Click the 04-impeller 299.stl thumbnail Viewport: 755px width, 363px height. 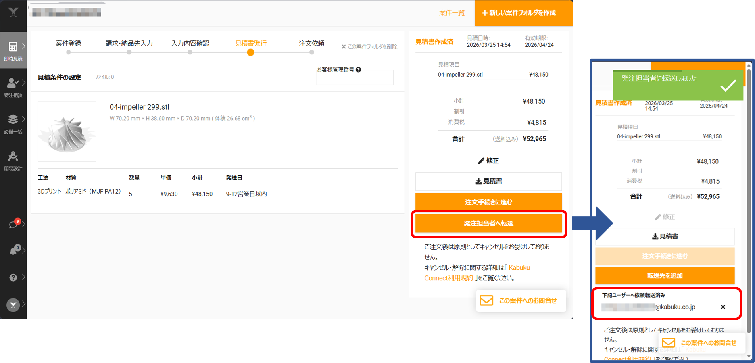coord(67,131)
